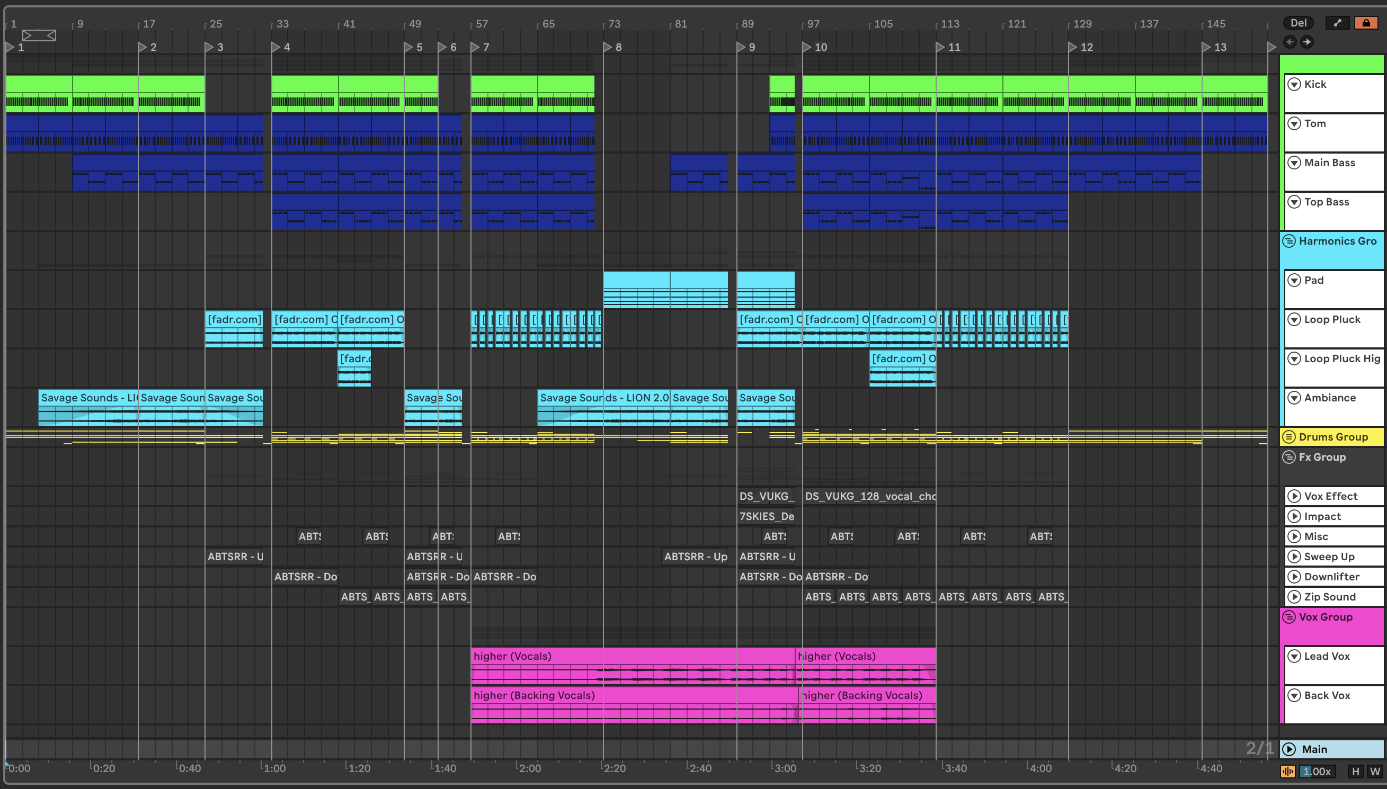Viewport: 1387px width, 789px height.
Task: Click the H optimize height button
Action: (x=1355, y=771)
